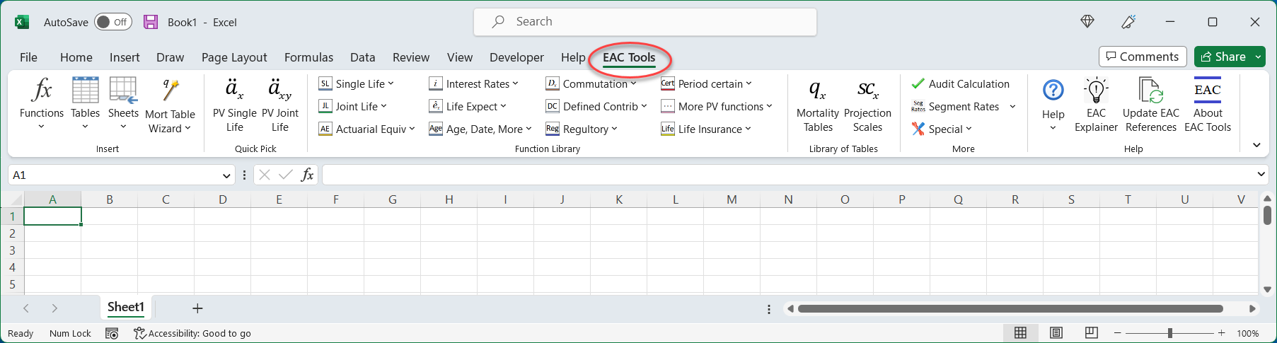Switch to Normal view in status bar
Screen dimensions: 1277x343
[x=1020, y=333]
